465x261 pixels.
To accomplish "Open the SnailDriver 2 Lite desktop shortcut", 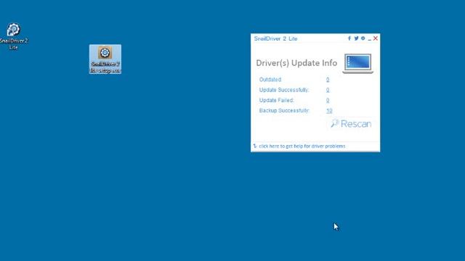I will tap(13, 36).
